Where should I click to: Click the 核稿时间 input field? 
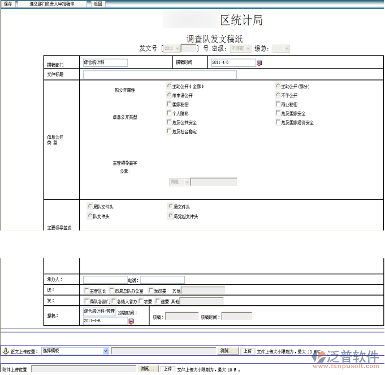(x=237, y=317)
